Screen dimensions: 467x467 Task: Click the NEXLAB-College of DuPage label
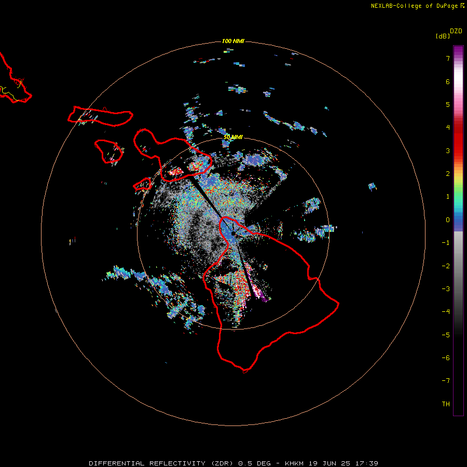click(x=417, y=6)
